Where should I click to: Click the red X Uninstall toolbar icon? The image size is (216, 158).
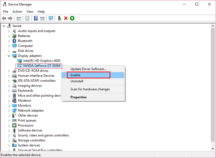tap(66, 18)
